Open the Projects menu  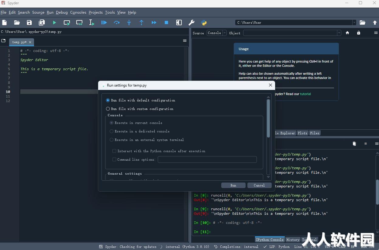tap(96, 12)
